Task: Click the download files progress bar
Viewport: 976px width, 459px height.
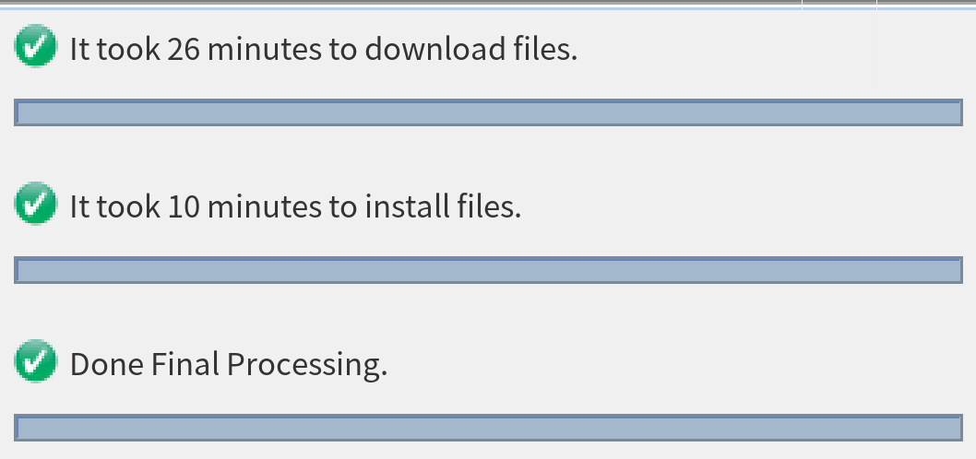Action: [489, 113]
